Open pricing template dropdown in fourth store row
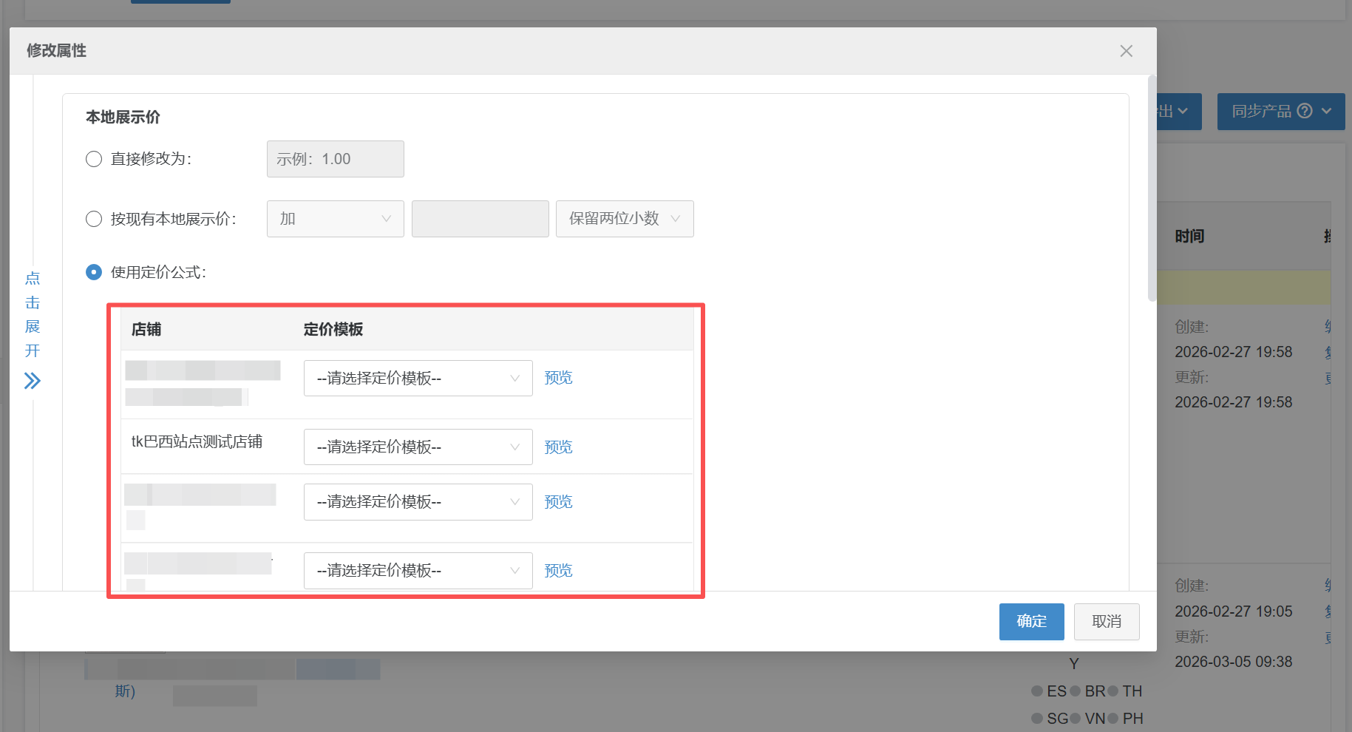 click(x=418, y=571)
